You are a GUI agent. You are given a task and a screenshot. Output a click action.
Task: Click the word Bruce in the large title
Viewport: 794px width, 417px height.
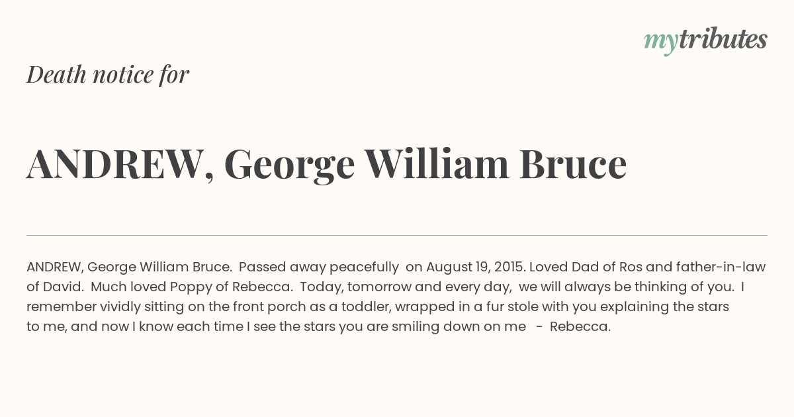pyautogui.click(x=573, y=163)
